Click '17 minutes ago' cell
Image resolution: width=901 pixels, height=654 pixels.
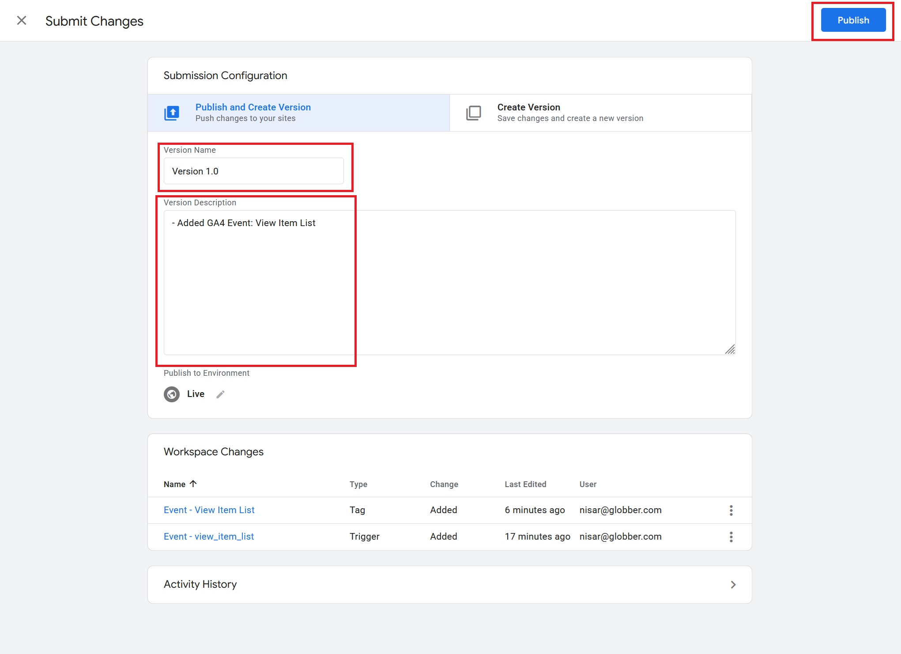(537, 537)
